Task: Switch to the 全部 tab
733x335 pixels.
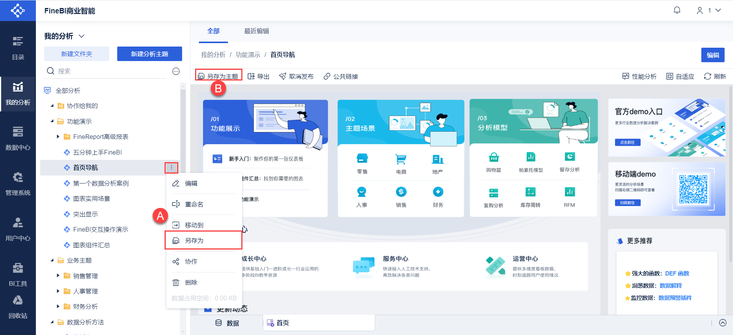Action: click(x=213, y=31)
